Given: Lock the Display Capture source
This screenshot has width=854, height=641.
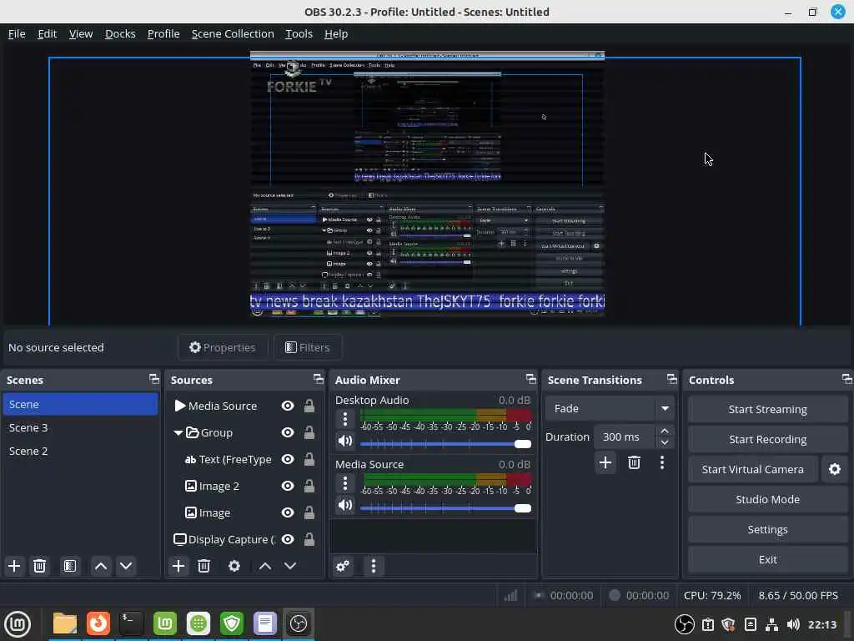Looking at the screenshot, I should click(309, 540).
